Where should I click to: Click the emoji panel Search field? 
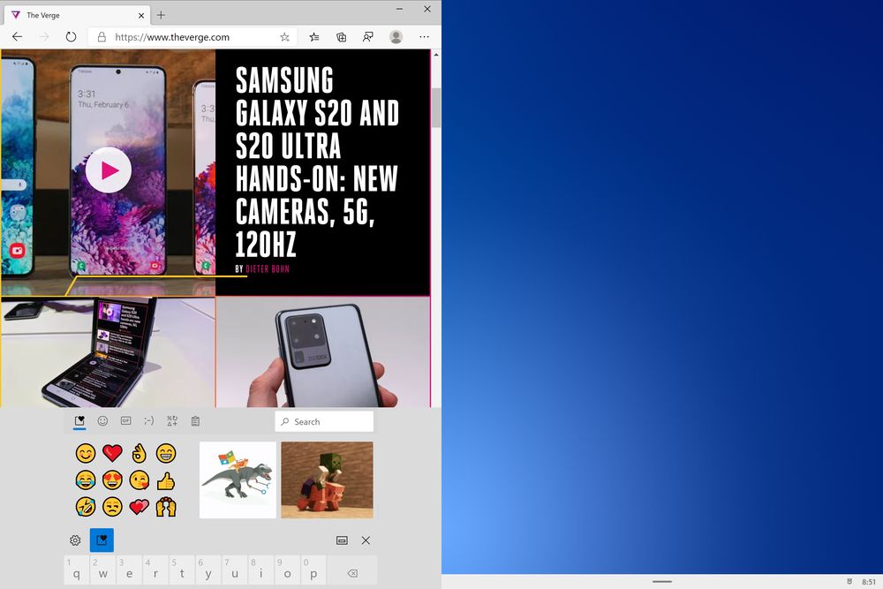point(324,422)
